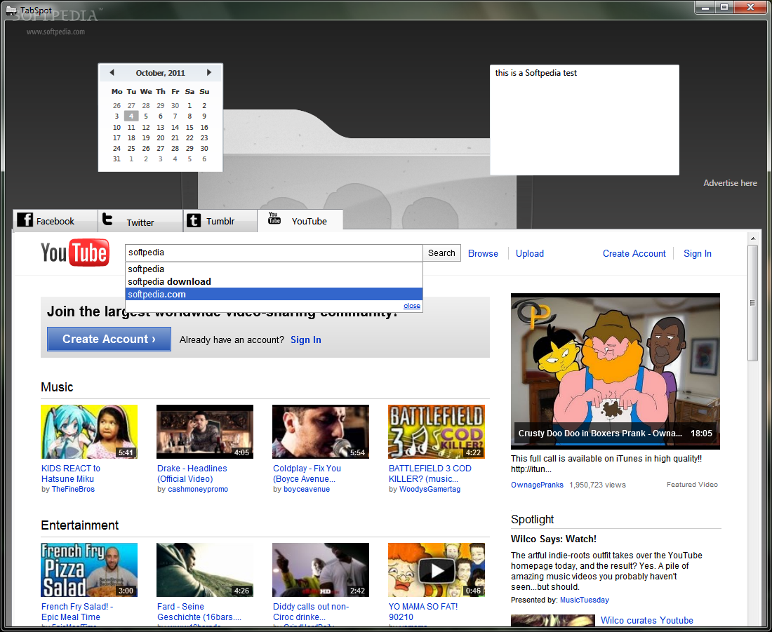Screen dimensions: 772x632
Task: Click Sign In next to 'Already have an account?'
Action: tap(306, 339)
